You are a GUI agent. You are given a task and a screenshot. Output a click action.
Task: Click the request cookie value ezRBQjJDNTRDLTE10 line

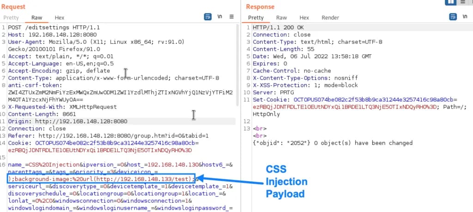100,151
